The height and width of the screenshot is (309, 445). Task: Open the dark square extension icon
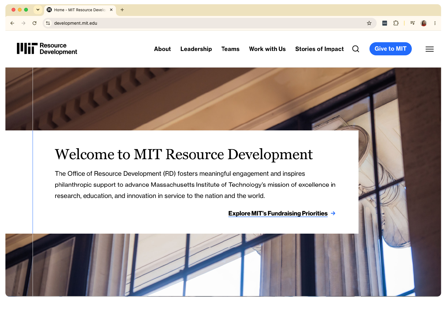[385, 23]
